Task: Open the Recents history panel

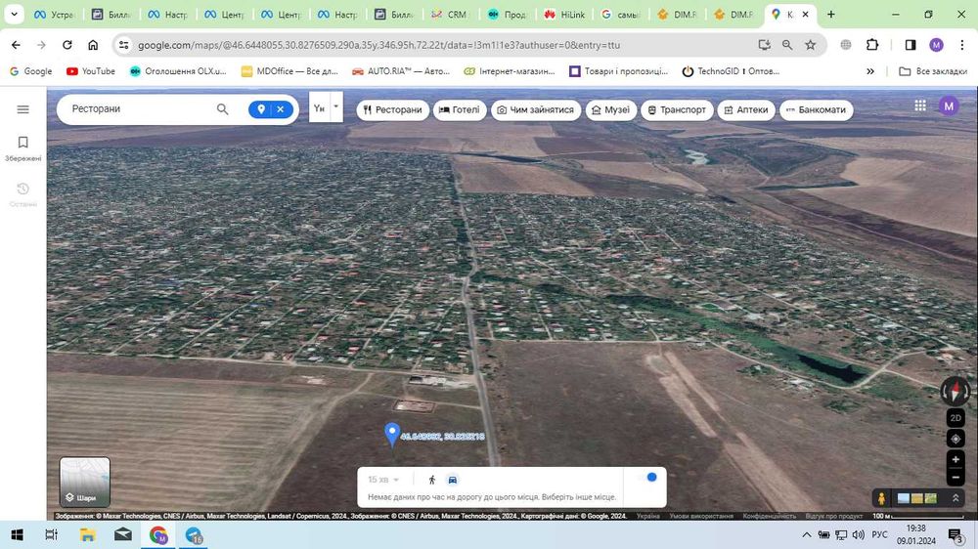Action: coord(23,194)
